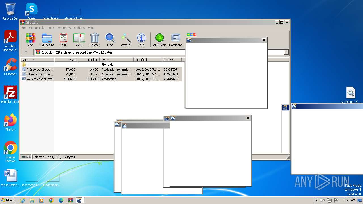Screen dimensions: 363x204
Task: Show hidden system tray icons
Action: pos(316,200)
